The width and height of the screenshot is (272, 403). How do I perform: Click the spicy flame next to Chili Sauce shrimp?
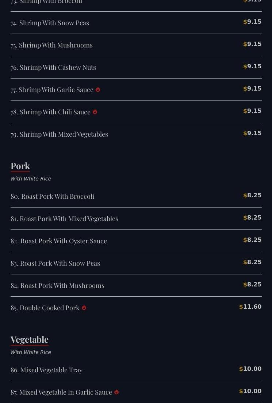point(95,112)
